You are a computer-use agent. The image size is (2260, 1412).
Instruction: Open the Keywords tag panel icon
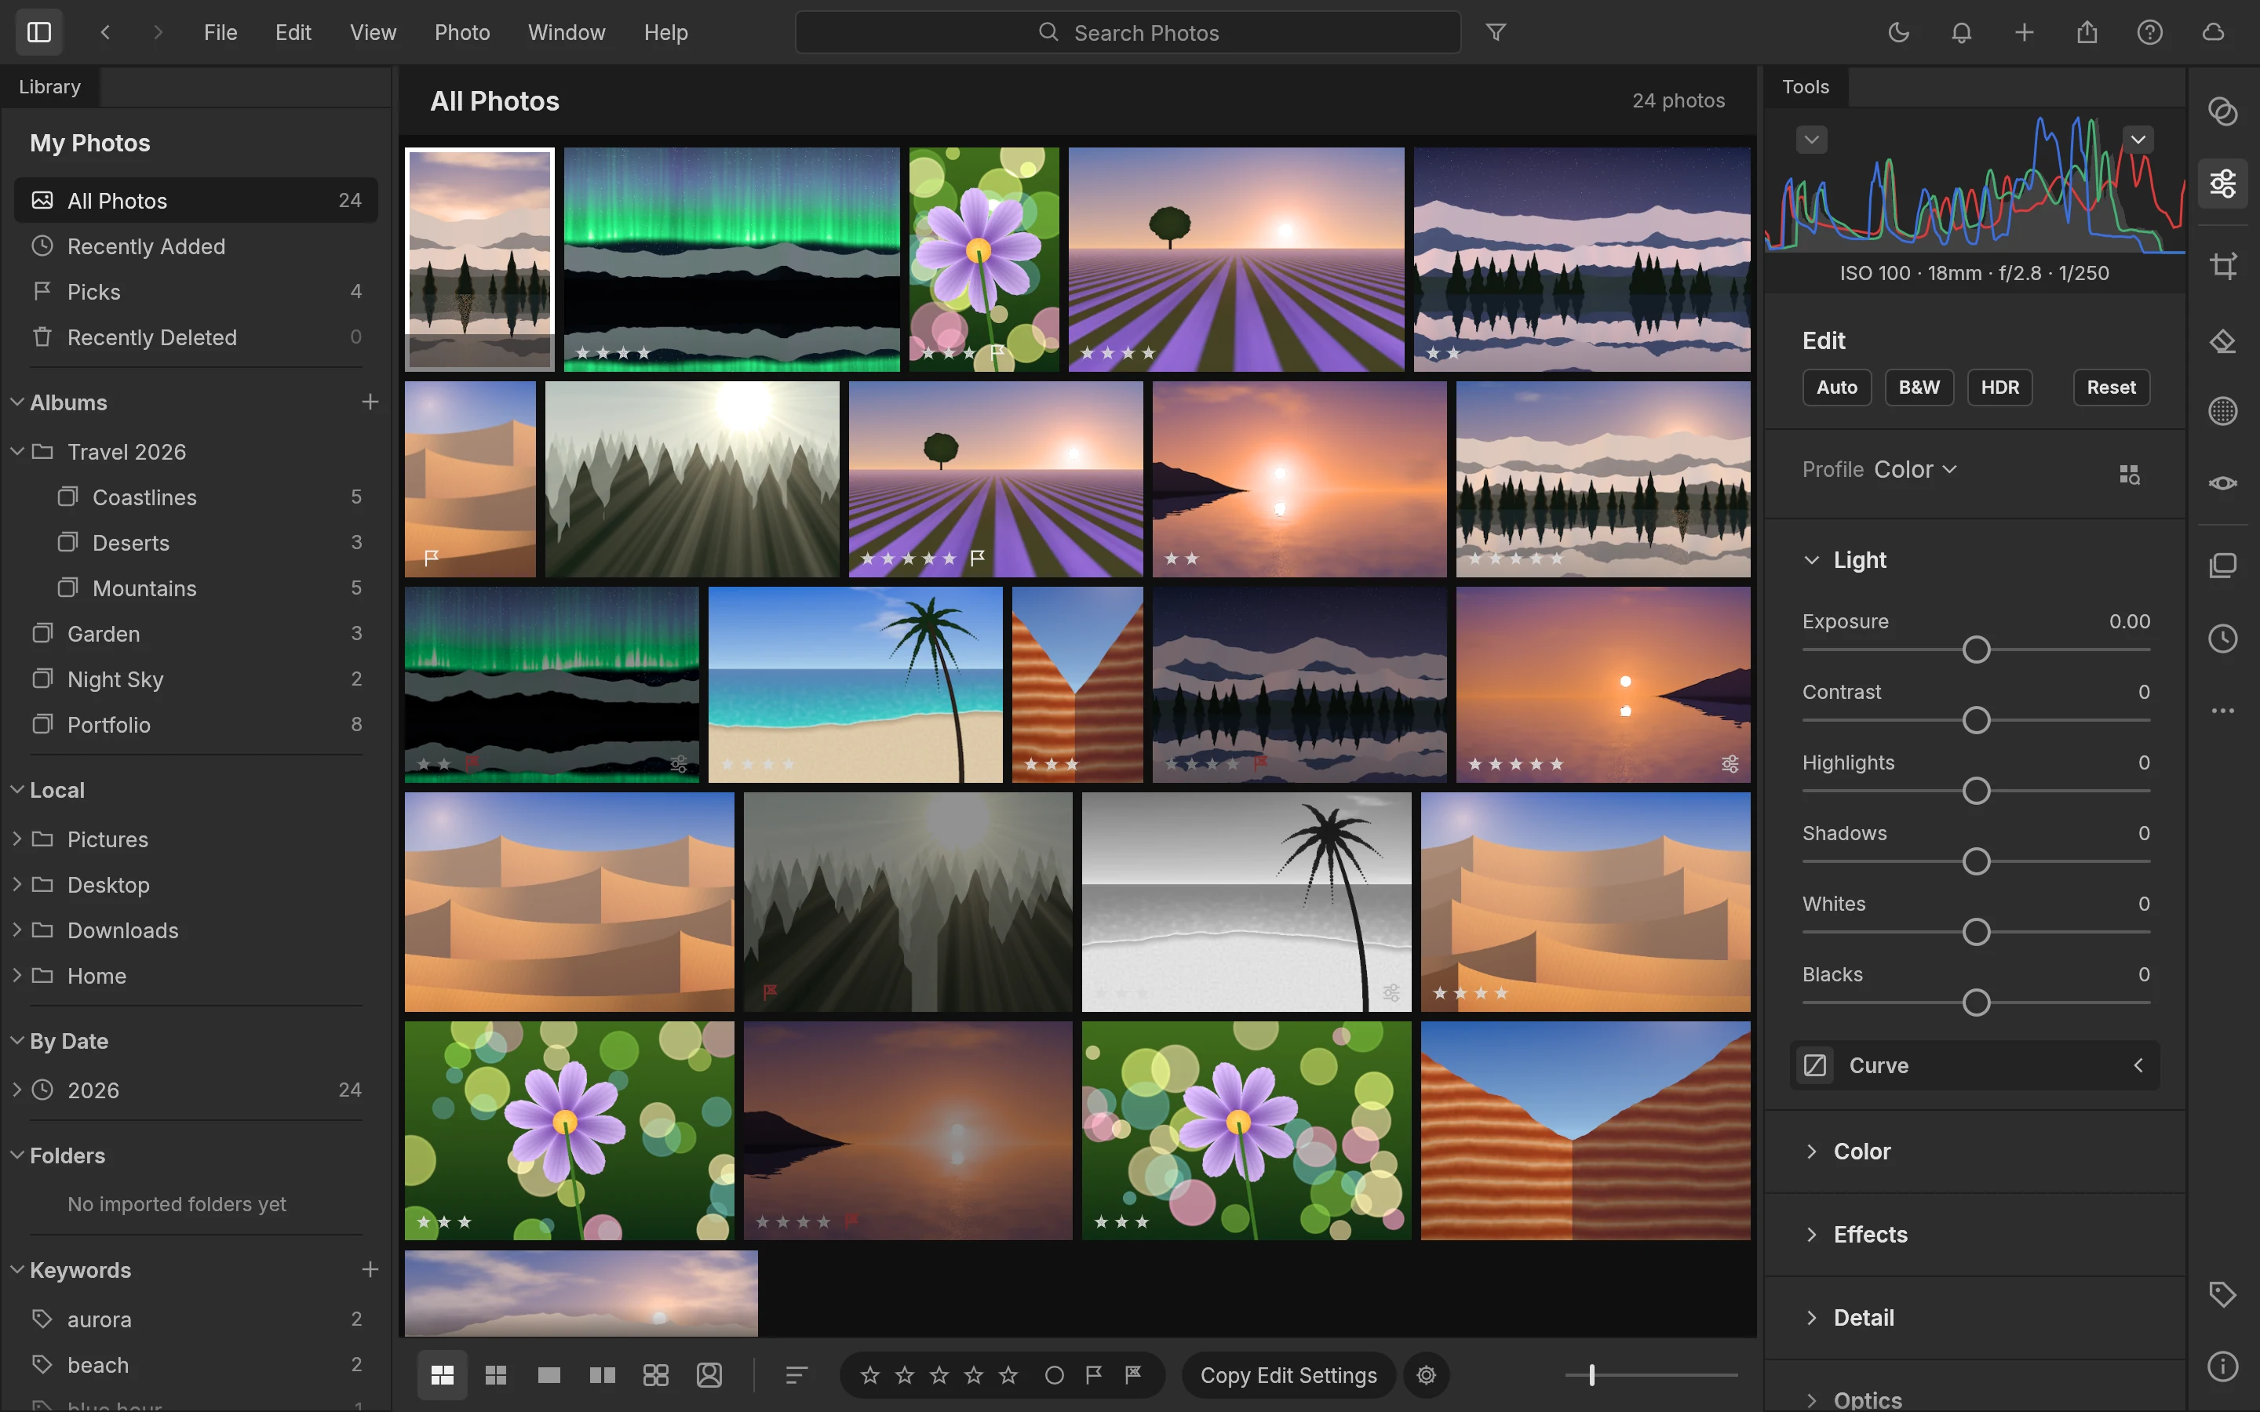click(2222, 1294)
